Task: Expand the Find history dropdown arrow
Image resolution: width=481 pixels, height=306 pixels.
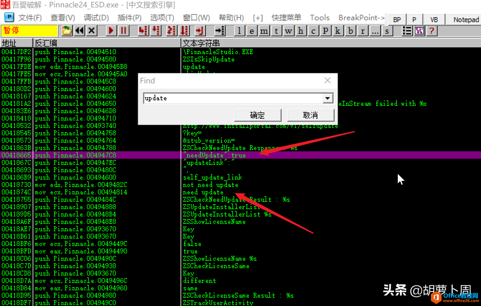Action: 328,98
